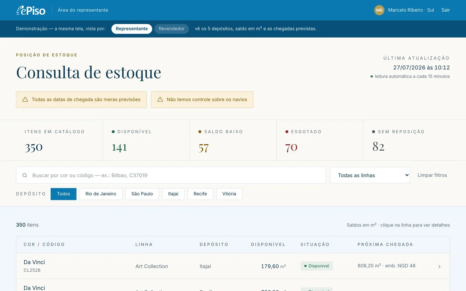Click the Depósito column header
Viewport: 466px width, 291px height.
coord(214,244)
